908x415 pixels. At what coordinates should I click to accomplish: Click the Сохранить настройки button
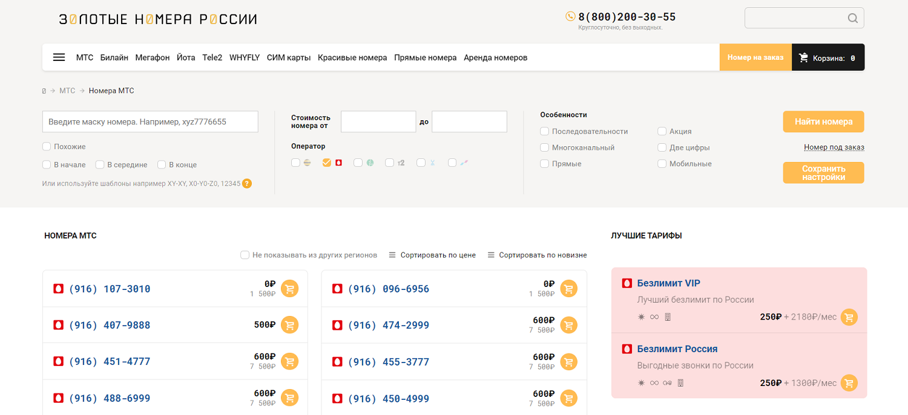(824, 173)
